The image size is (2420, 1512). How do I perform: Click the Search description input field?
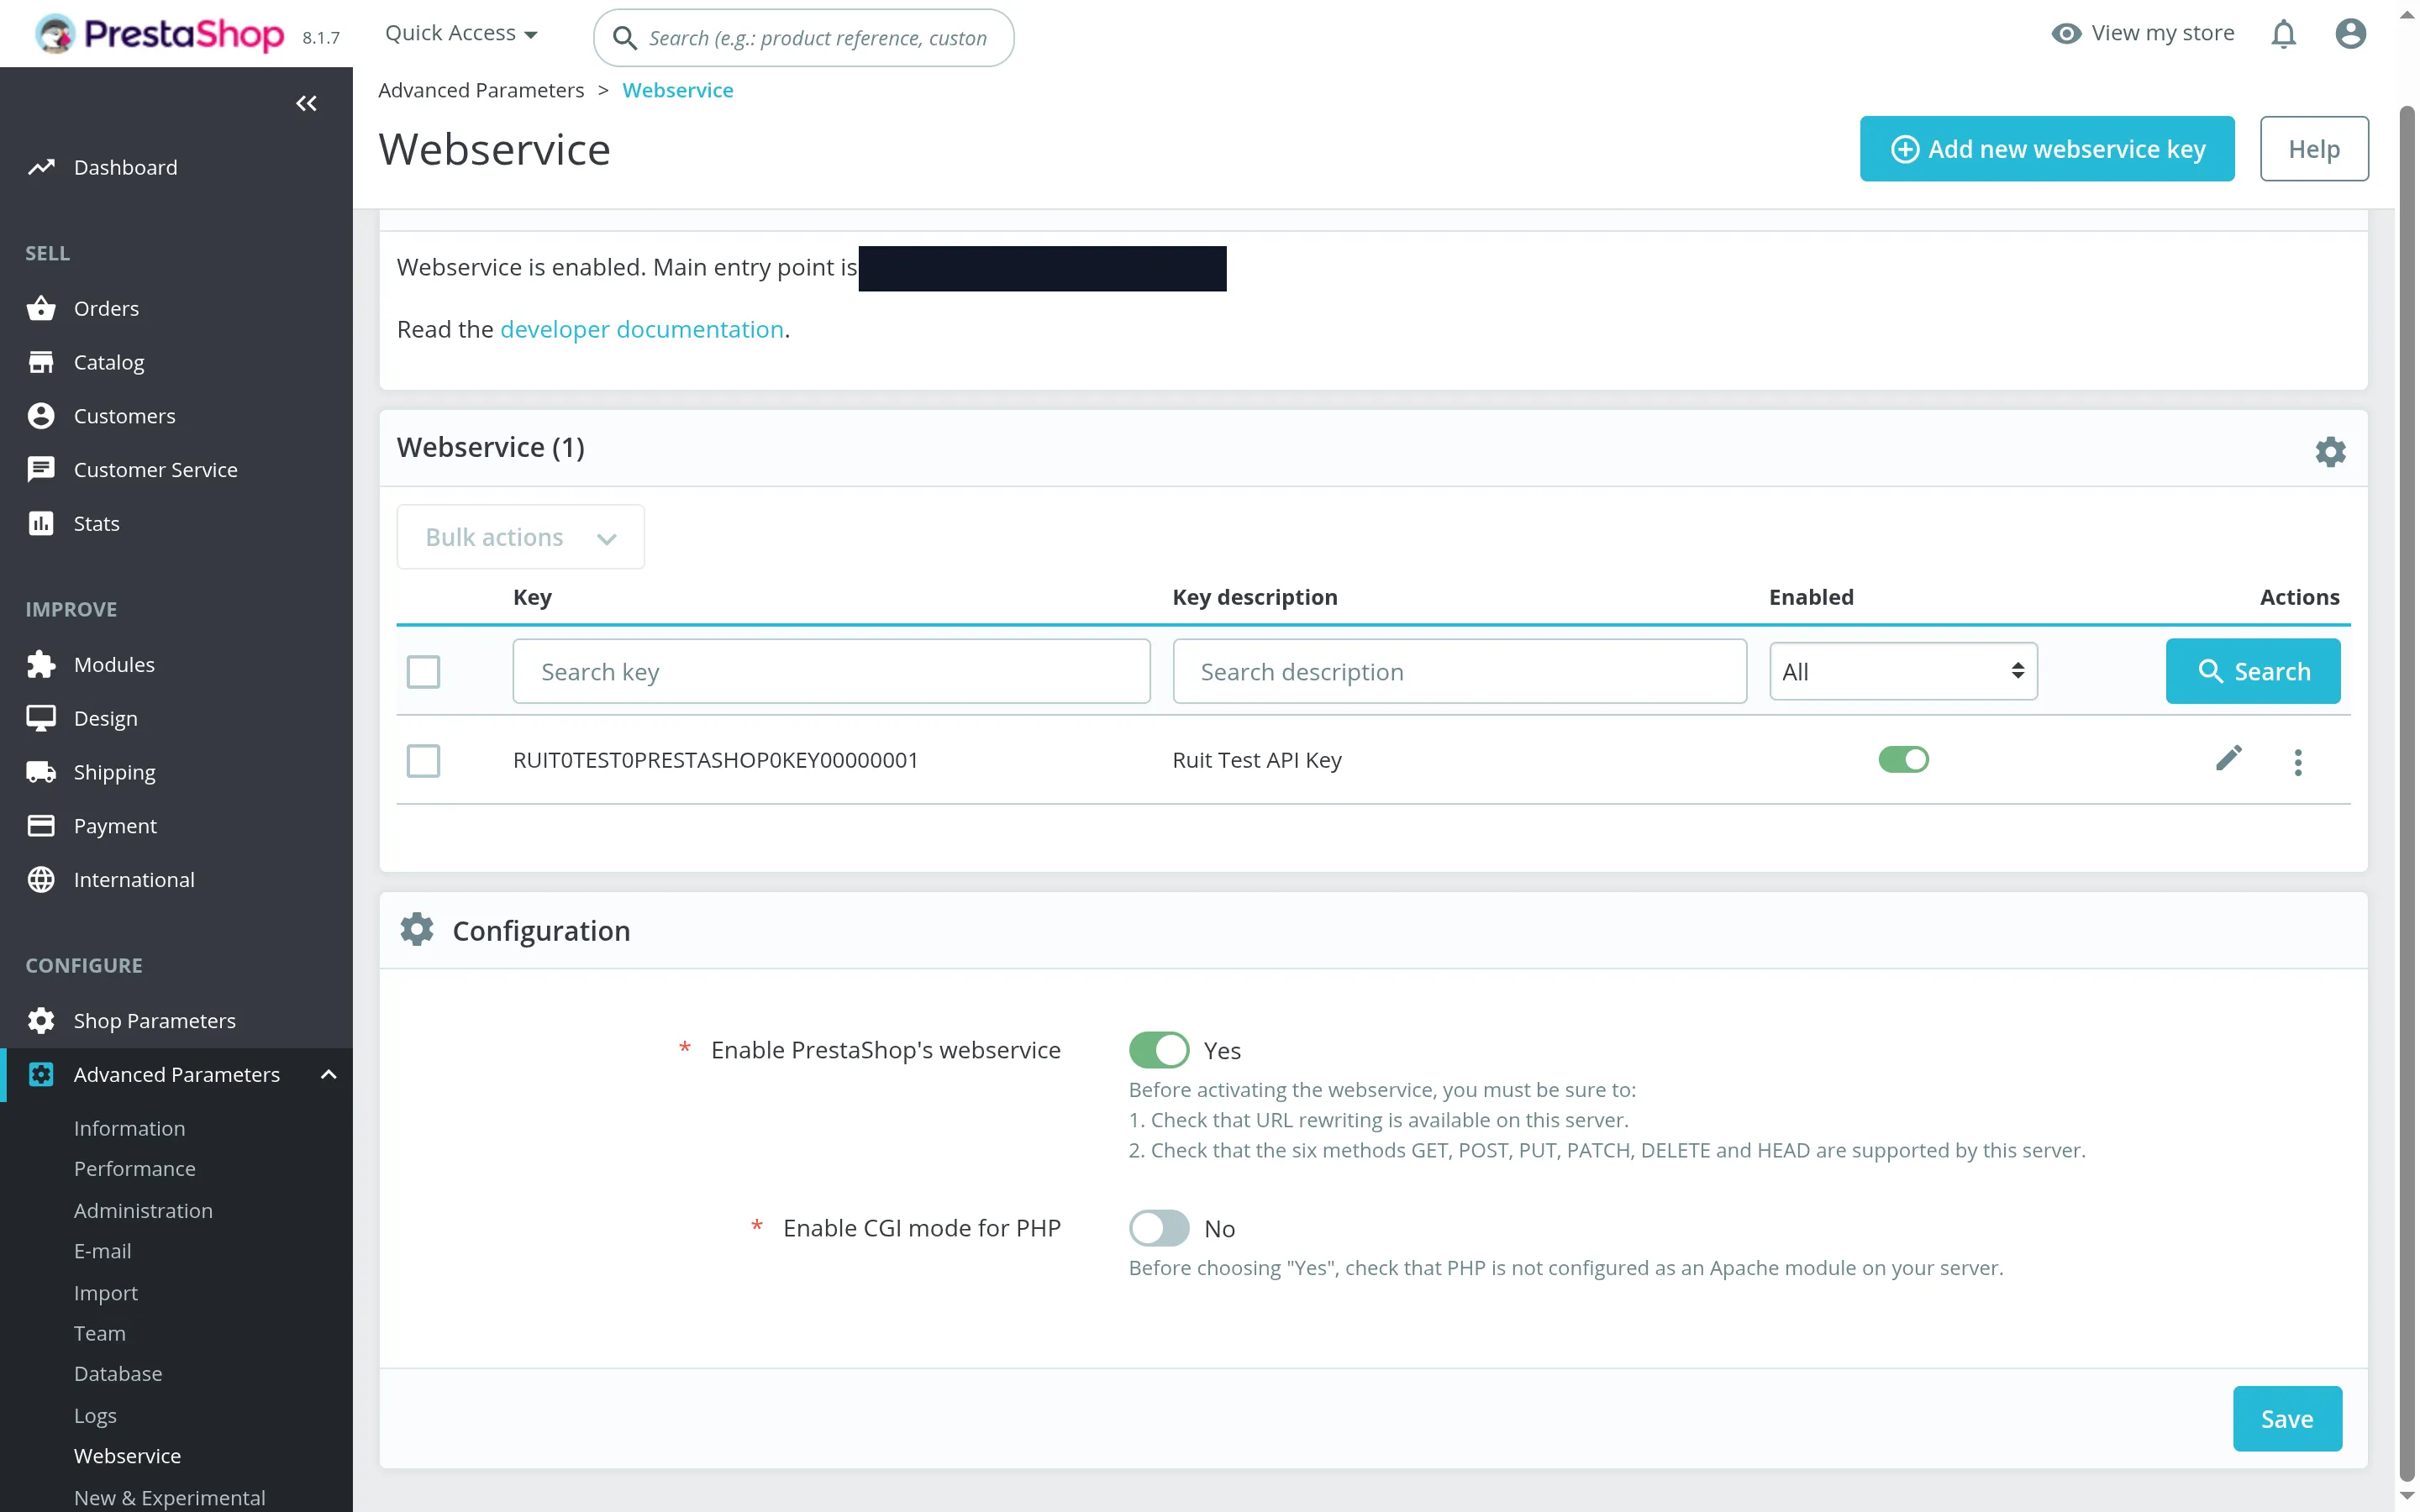1459,672
